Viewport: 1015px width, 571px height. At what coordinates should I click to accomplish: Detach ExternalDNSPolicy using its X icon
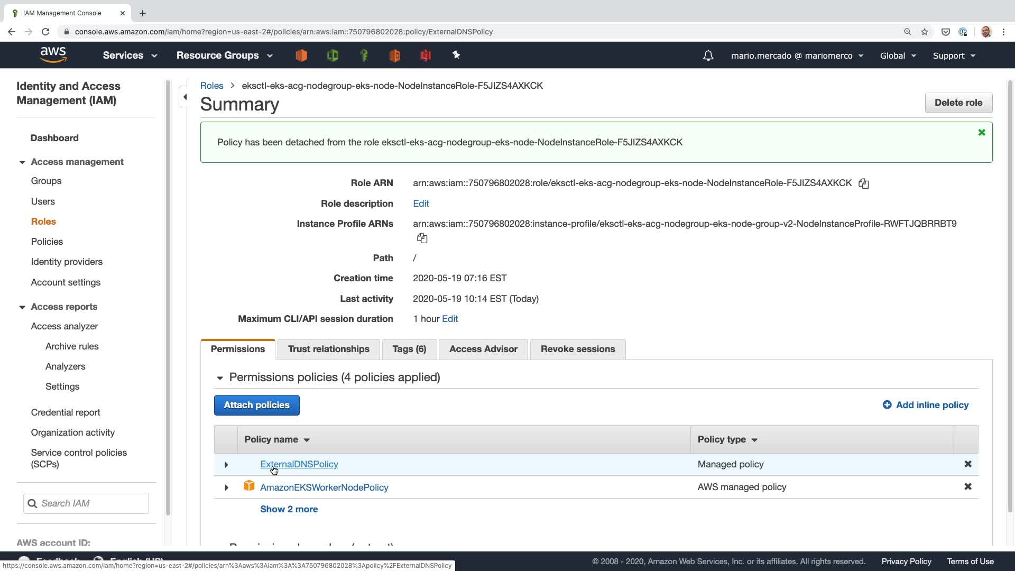click(967, 464)
